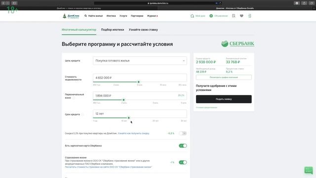This screenshot has width=316, height=178.
Task: Click the DomClick logo
Action: (71, 16)
